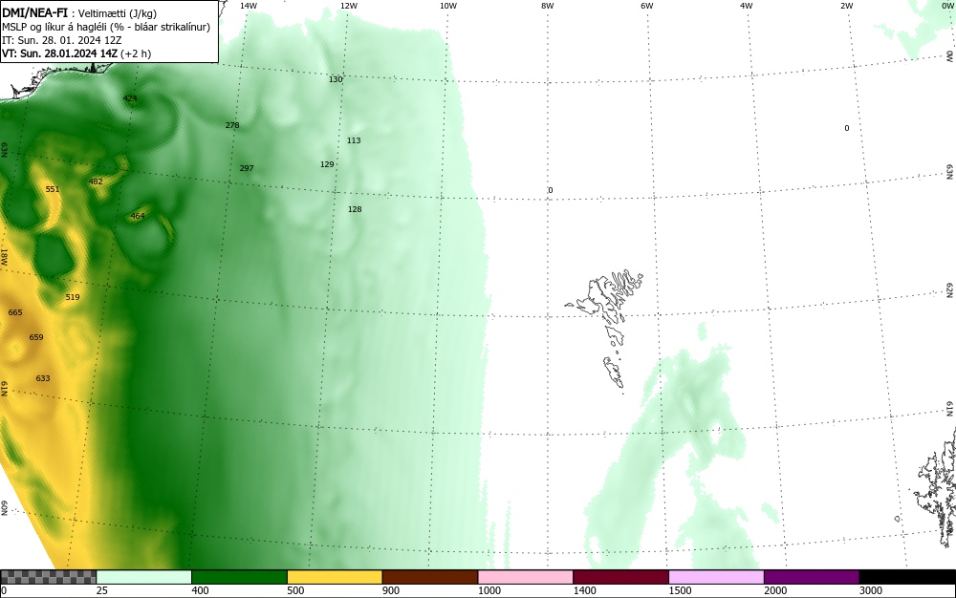Pick the purple 2000–3000 legend swatch
Image resolution: width=956 pixels, height=598 pixels.
(x=812, y=577)
